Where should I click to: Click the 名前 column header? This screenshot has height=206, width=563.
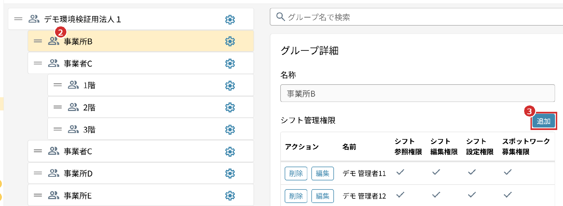[349, 147]
